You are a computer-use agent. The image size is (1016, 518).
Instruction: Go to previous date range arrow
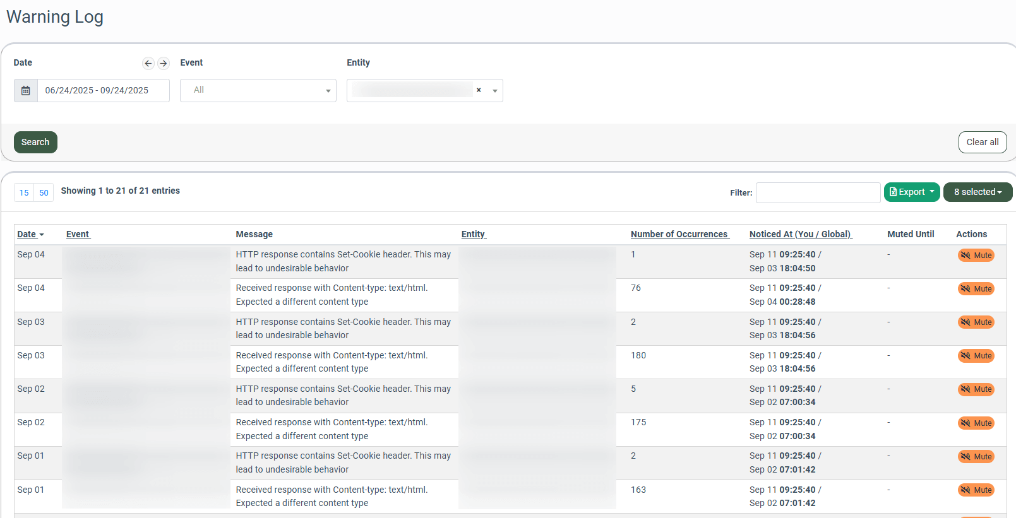148,63
